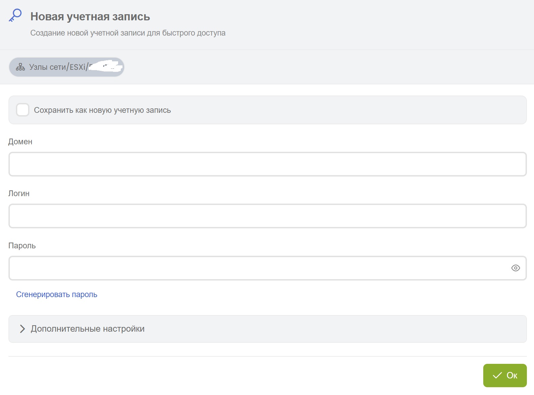
Task: Click the 'Новая учетная запись' heading
Action: click(90, 17)
